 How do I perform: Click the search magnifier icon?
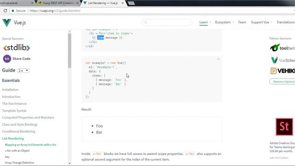[146, 23]
